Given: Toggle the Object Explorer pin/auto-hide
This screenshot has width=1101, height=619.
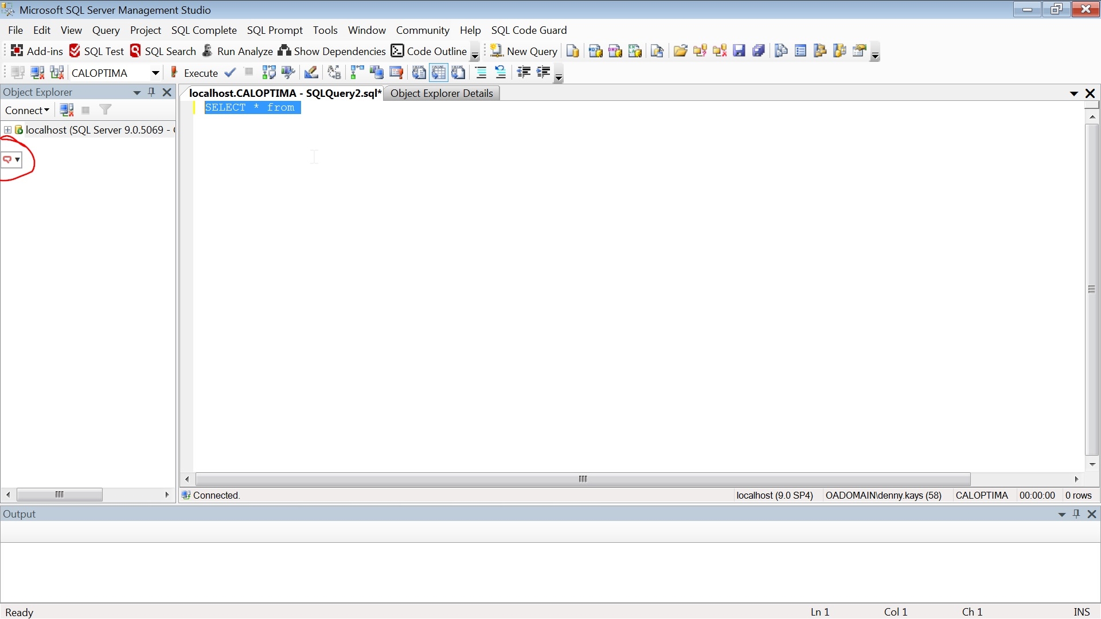Looking at the screenshot, I should [x=152, y=92].
